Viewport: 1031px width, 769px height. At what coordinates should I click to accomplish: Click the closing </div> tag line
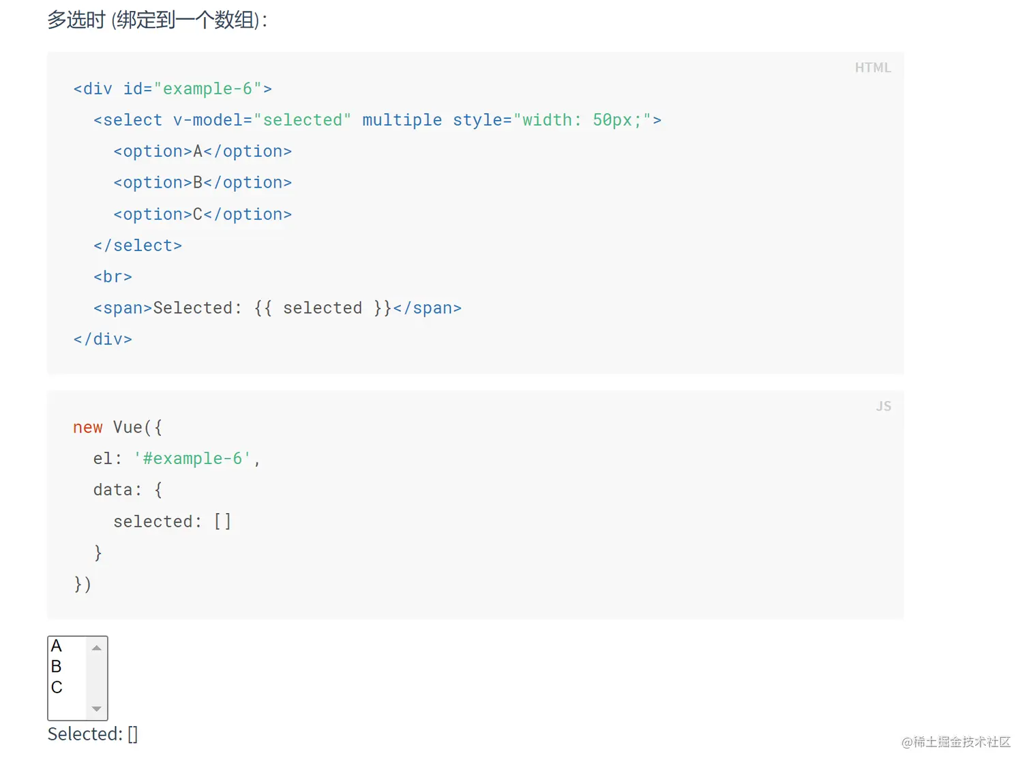click(x=103, y=339)
